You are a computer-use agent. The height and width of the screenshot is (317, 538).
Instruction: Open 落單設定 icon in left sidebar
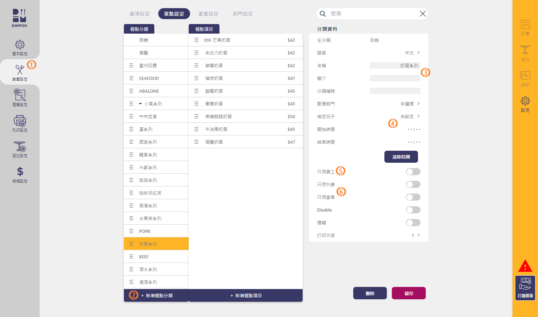(x=20, y=96)
